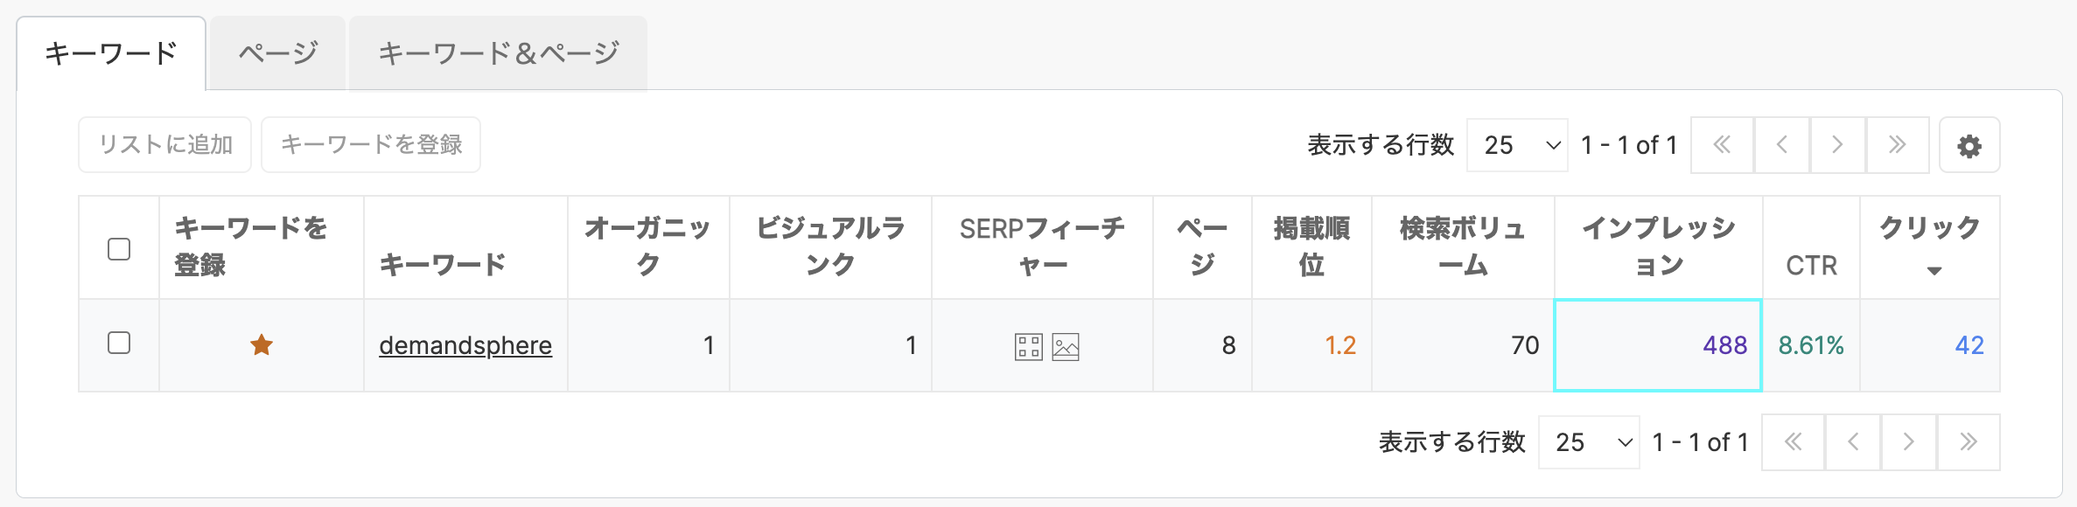This screenshot has height=507, width=2077.
Task: Switch to the キーワード&ページ tab
Action: point(499,53)
